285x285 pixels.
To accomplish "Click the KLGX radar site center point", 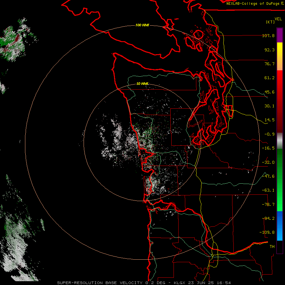I will click(142, 143).
